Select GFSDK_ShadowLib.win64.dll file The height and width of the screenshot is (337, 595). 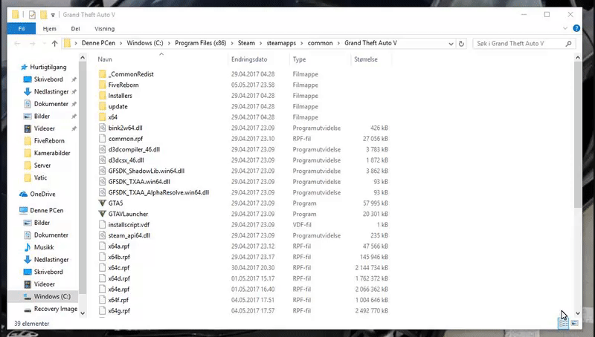pyautogui.click(x=146, y=171)
